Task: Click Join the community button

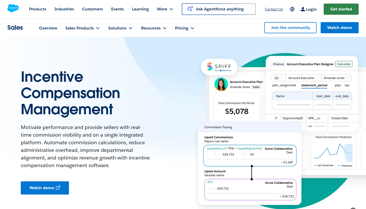Action: click(290, 28)
